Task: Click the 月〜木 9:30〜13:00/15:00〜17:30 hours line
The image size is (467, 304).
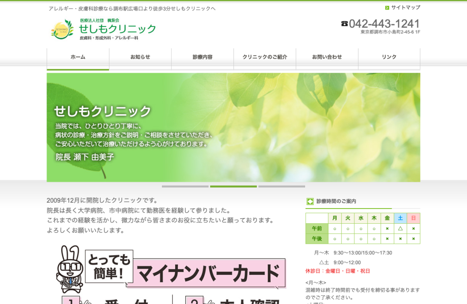Action: click(353, 253)
